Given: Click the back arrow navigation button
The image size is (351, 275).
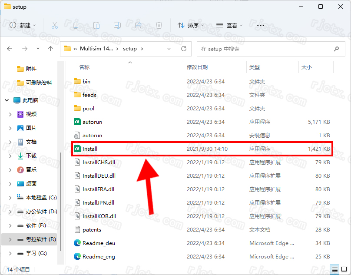Looking at the screenshot, I should pyautogui.click(x=10, y=49).
